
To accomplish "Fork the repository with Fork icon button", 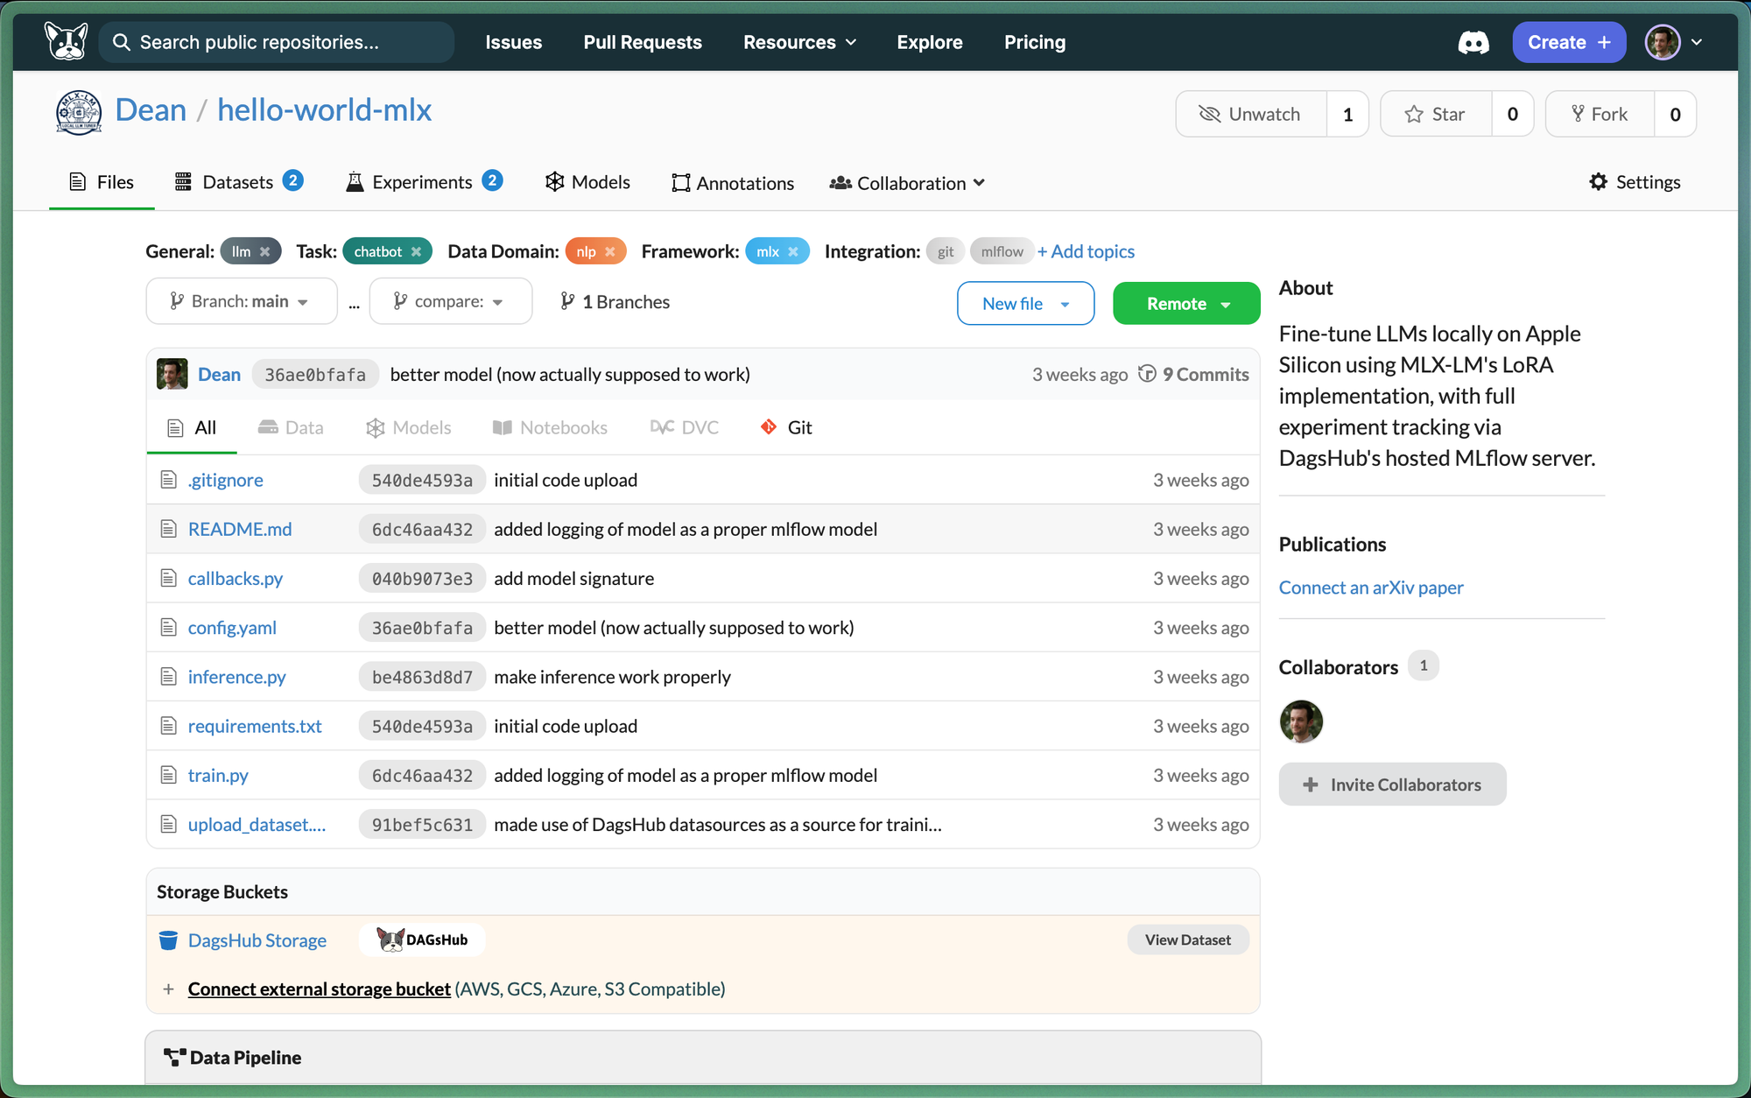I will [x=1600, y=115].
